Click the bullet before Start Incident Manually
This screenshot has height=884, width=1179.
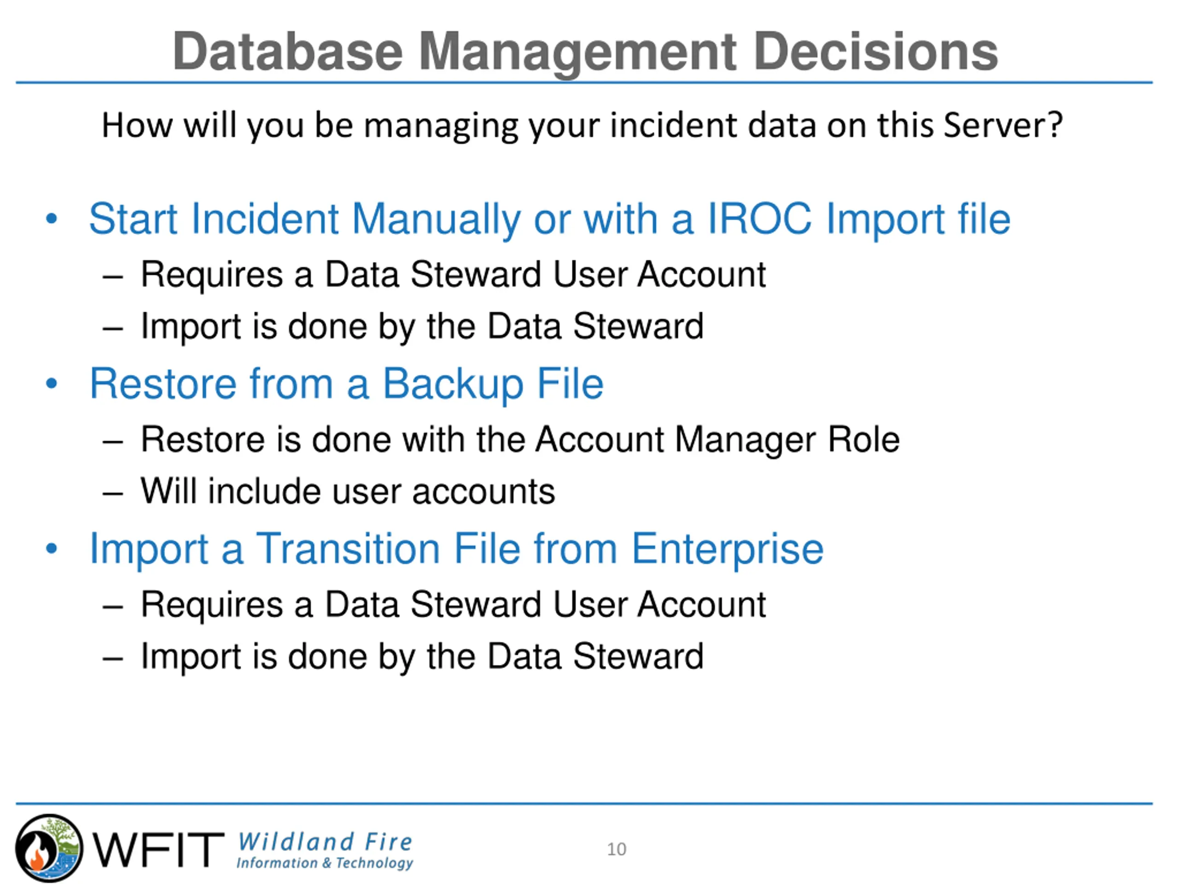click(52, 219)
